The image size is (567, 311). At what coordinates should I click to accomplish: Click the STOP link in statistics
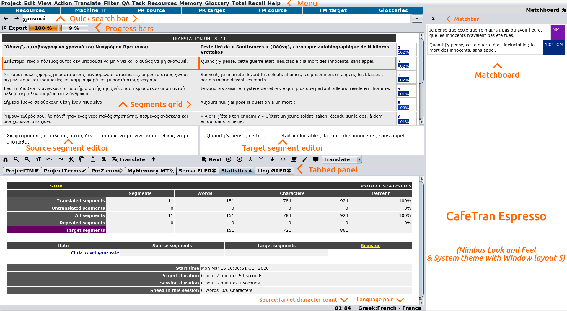(56, 186)
